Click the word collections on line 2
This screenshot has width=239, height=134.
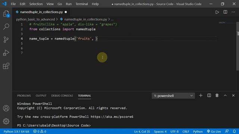(x=50, y=29)
